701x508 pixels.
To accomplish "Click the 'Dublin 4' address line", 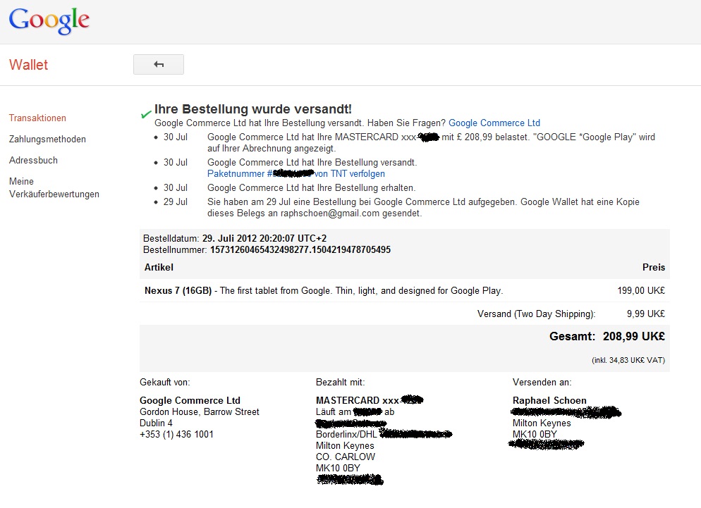I will pos(156,423).
